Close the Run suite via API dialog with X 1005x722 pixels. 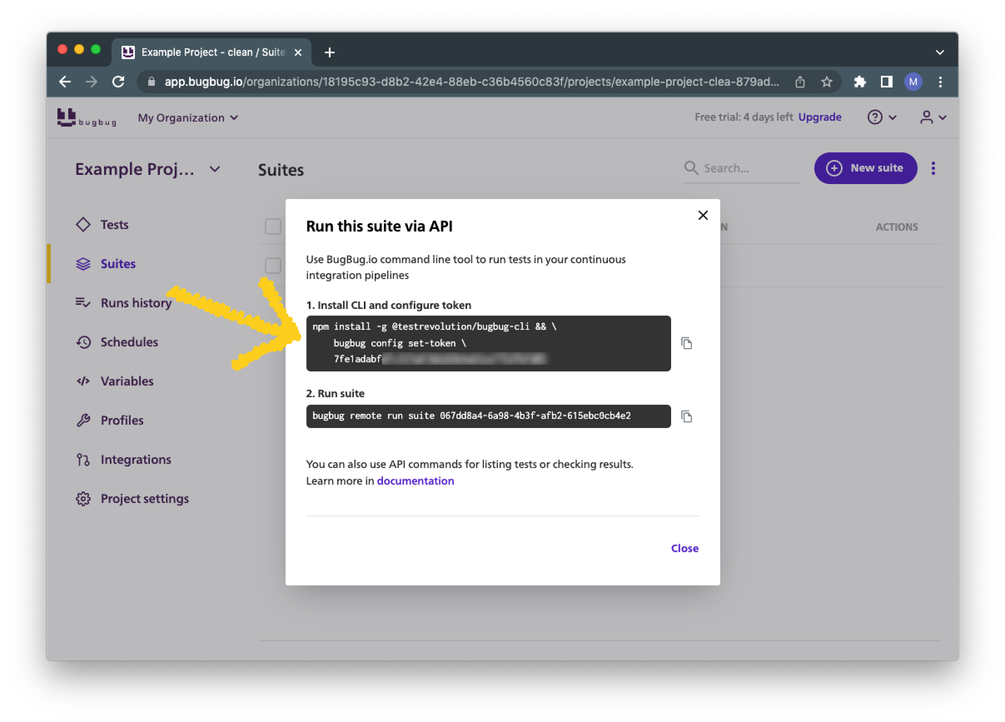tap(703, 215)
